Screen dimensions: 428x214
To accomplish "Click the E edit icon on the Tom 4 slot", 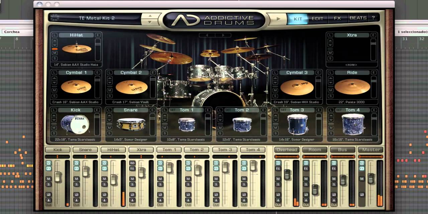I will click(373, 110).
